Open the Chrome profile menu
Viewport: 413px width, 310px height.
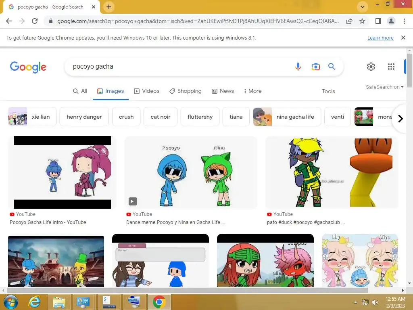(391, 21)
